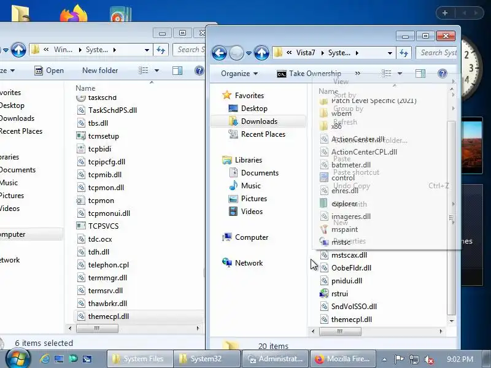
Task: Select the TCPSVCS file icon in System32
Action: (81, 226)
